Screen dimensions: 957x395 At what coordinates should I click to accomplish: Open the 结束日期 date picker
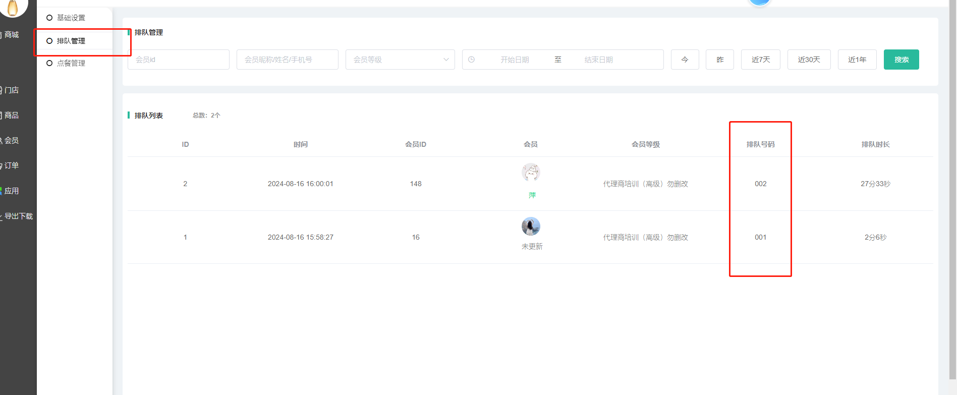pyautogui.click(x=598, y=60)
